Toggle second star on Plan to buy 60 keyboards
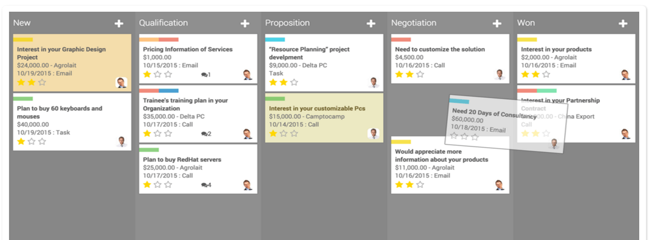 click(31, 142)
